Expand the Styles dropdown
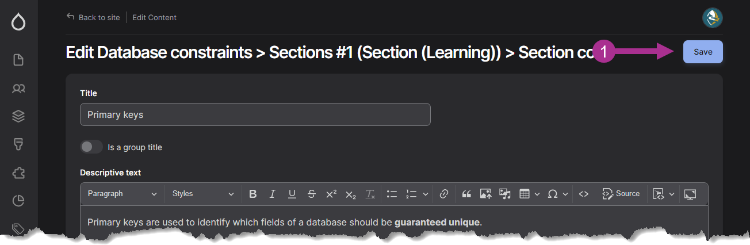 click(203, 194)
